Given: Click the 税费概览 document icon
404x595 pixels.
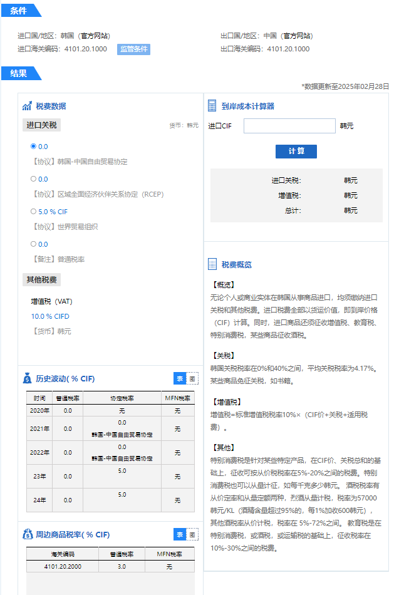Looking at the screenshot, I should click(212, 264).
